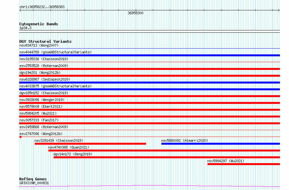Open the dgv19e201 (Wong2012b) label
Image resolution: width=289 pixels, height=190 pixels.
(x=40, y=73)
